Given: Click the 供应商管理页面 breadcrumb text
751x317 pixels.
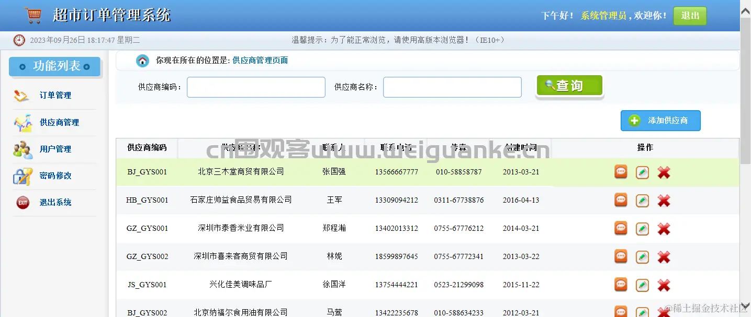Looking at the screenshot, I should [x=260, y=61].
